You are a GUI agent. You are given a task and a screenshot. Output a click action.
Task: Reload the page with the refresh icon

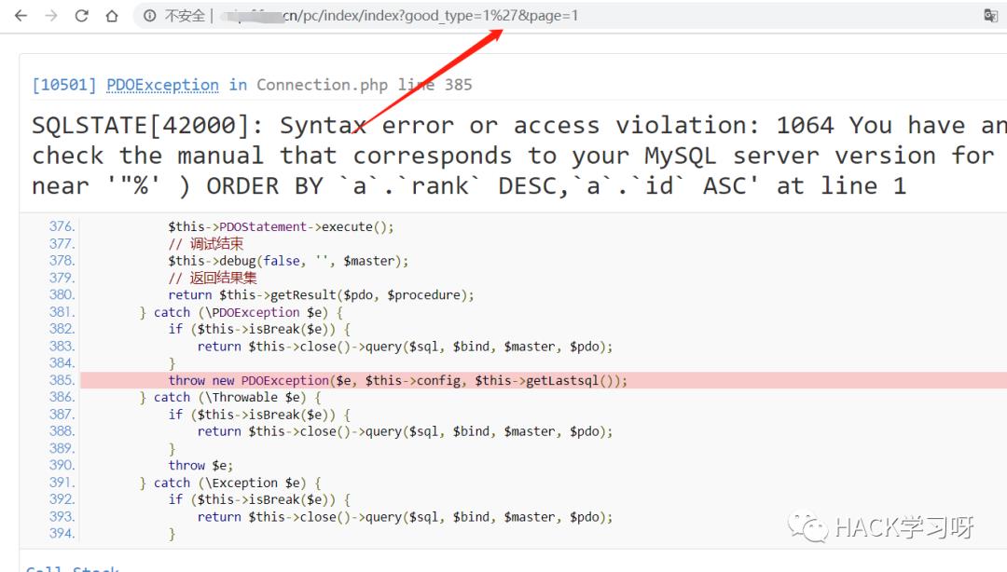pos(81,16)
